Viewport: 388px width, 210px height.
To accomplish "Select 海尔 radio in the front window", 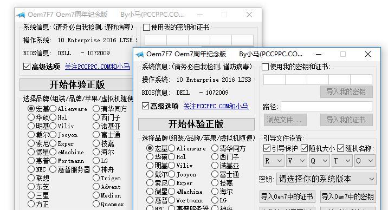I will click(x=215, y=192).
